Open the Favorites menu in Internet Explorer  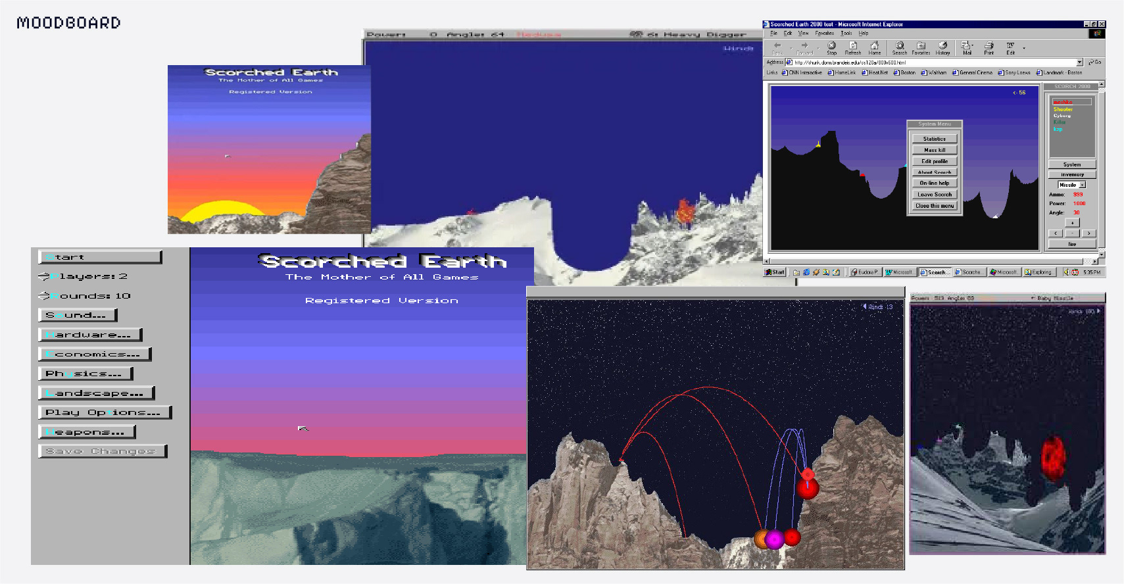point(825,33)
